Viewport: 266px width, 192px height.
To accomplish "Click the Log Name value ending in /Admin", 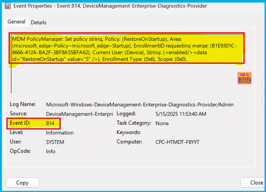I will click(140, 105).
